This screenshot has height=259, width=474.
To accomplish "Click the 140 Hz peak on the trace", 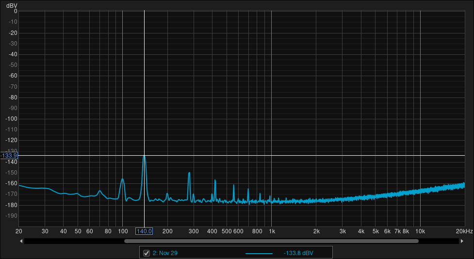I will click(x=144, y=156).
